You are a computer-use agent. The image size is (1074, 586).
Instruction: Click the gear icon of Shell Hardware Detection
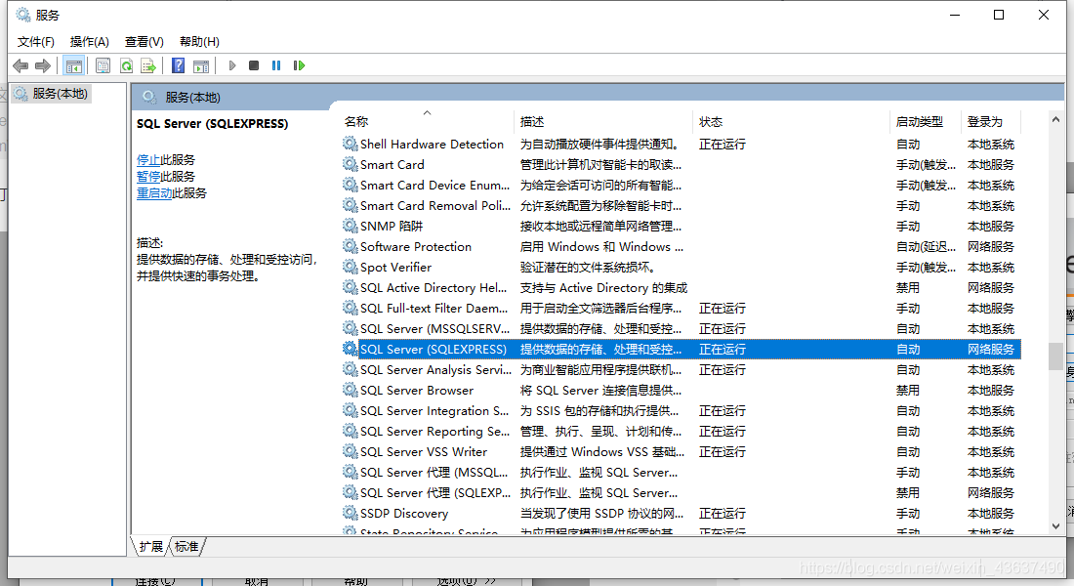click(x=350, y=144)
